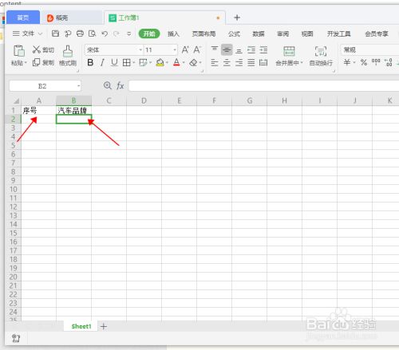
Task: Click the formula bar input field
Action: click(263, 86)
